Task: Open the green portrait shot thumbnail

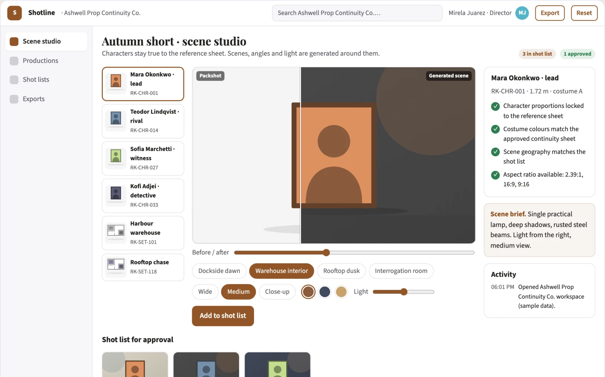Action: [278, 365]
